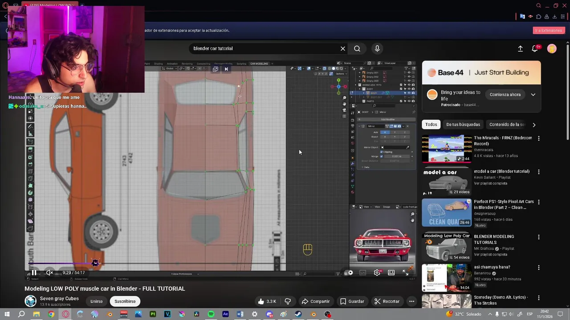Select the 'De tus búsquedas' chip
Image resolution: width=570 pixels, height=320 pixels.
pos(463,124)
